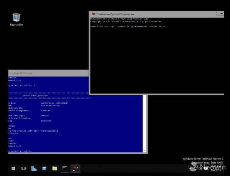The height and width of the screenshot is (176, 230).
Task: Launch Server Manager from the taskbar
Action: pyautogui.click(x=34, y=168)
